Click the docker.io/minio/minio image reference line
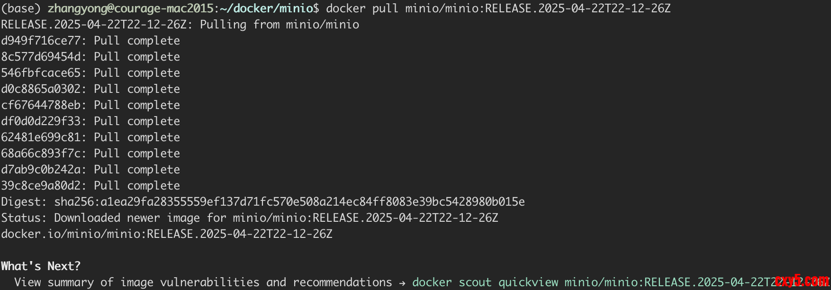 point(166,234)
